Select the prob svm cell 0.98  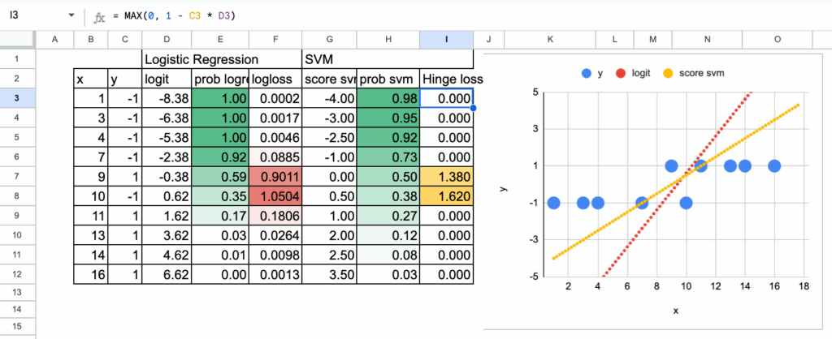[388, 98]
